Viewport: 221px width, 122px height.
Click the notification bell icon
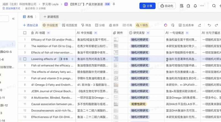tap(195, 6)
